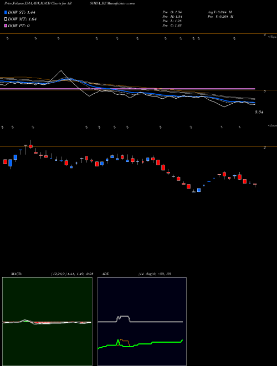Viewport: 277px width, 366px height.
Task: Select the 'DOW MT: 1.64' legend text
Action: [22, 19]
